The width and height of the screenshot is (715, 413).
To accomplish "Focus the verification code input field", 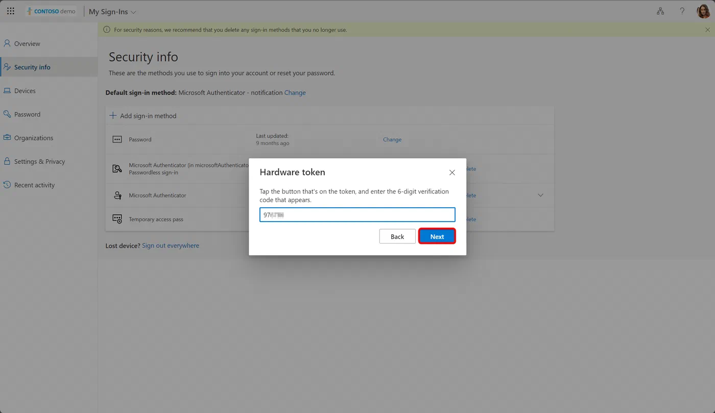I will (357, 215).
